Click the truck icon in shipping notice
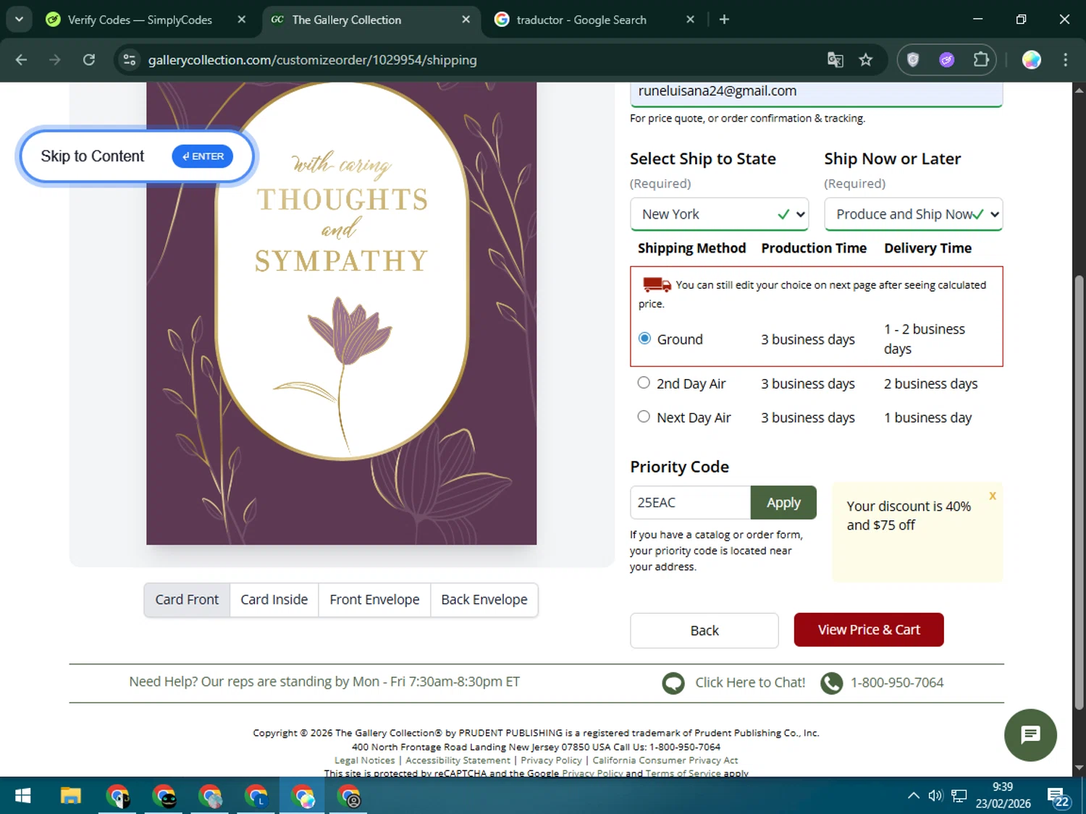1086x814 pixels. pos(657,284)
